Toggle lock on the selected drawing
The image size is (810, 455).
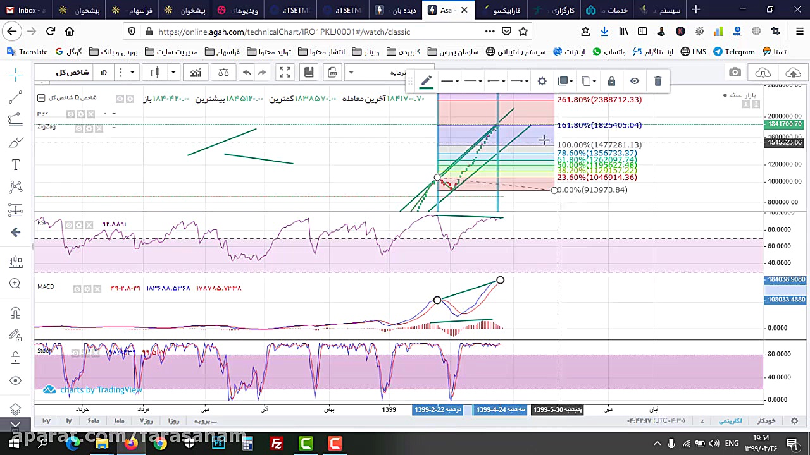point(611,81)
